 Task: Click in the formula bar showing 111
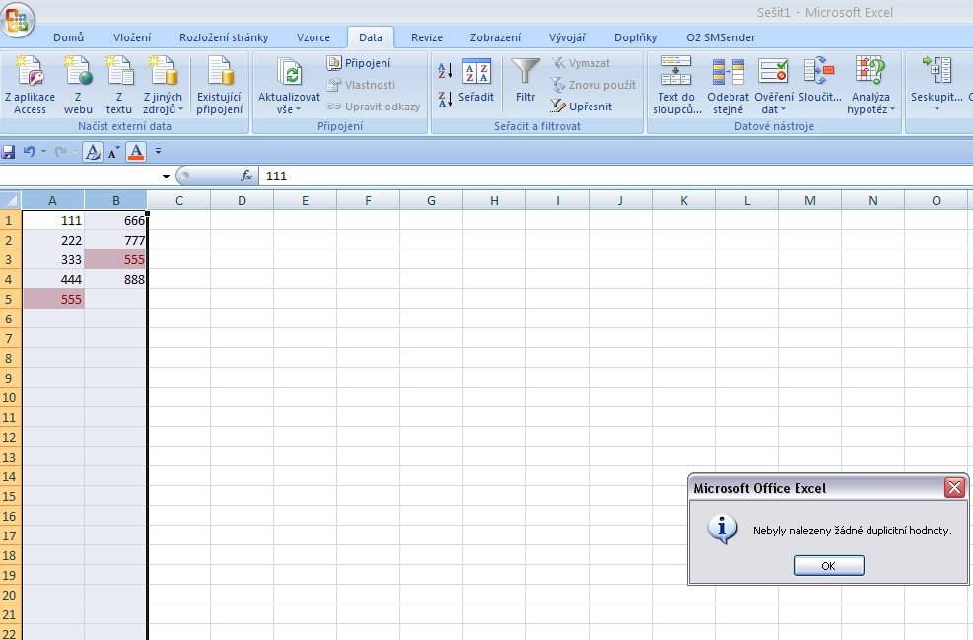point(614,177)
